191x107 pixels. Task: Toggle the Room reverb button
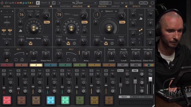(120, 70)
